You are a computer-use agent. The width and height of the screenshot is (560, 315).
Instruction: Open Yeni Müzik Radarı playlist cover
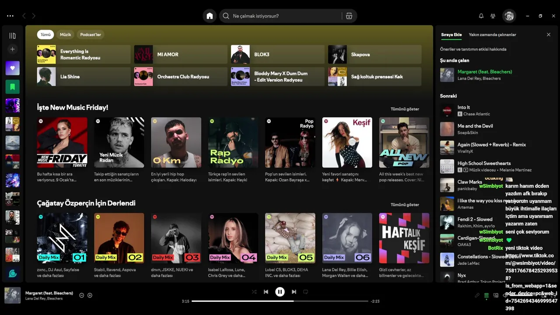[119, 142]
